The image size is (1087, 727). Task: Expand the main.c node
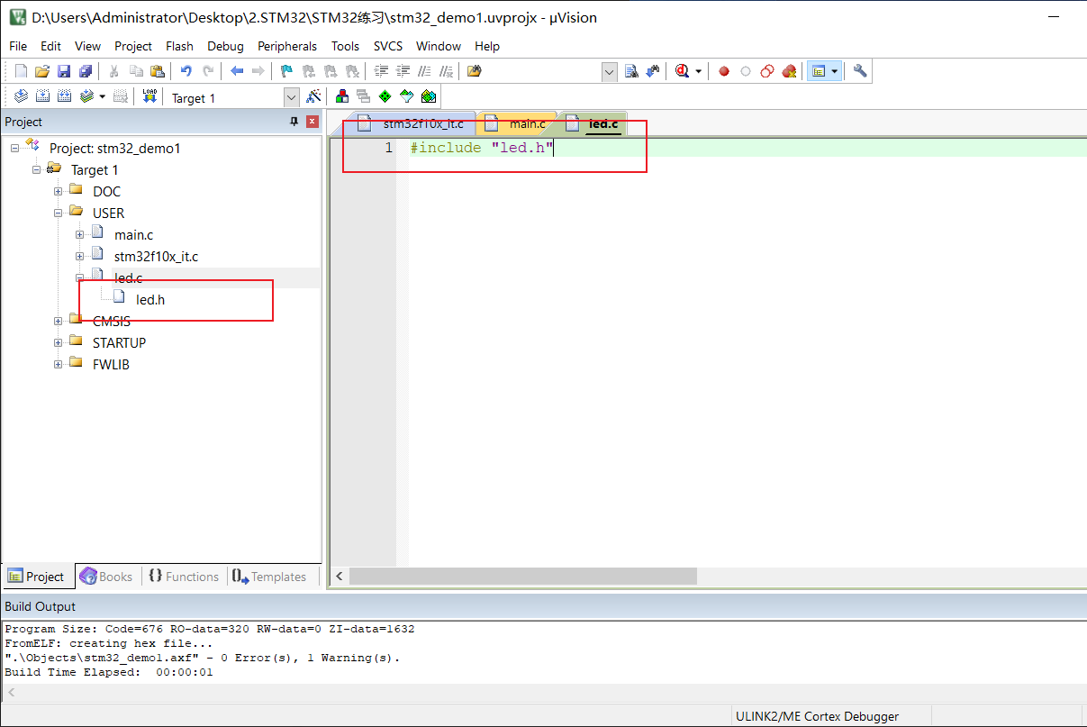pos(79,234)
